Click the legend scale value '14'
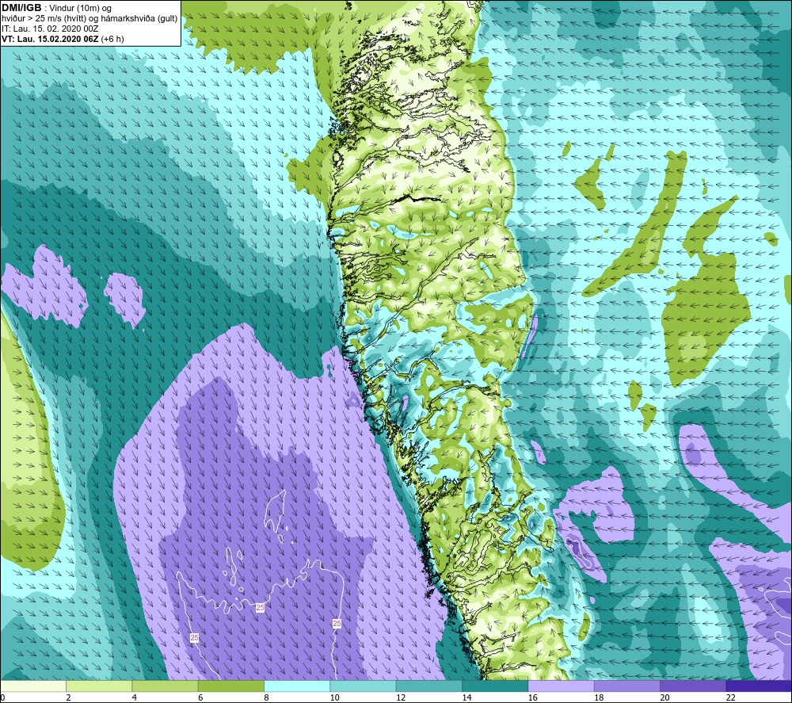The image size is (792, 703). click(x=466, y=697)
